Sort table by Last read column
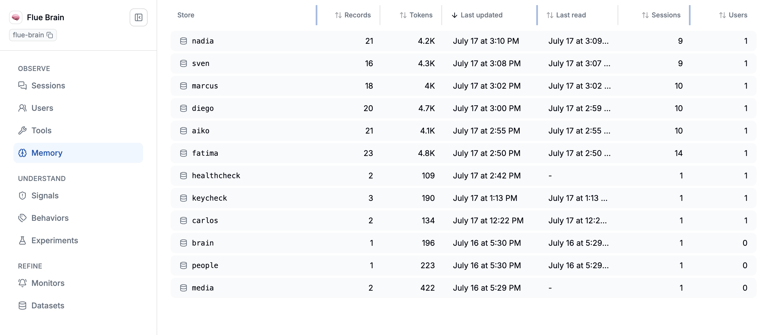 (566, 15)
